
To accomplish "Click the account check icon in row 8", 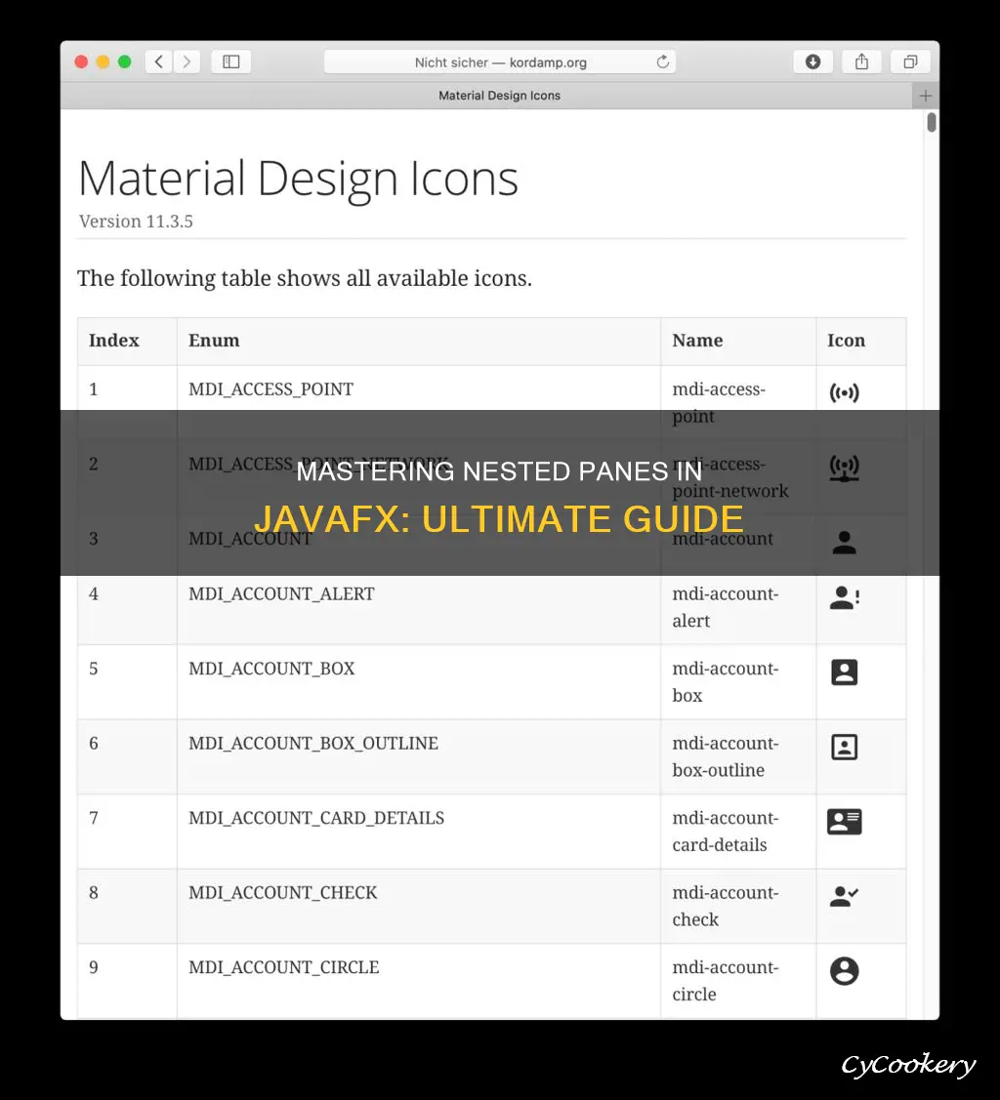I will click(844, 896).
